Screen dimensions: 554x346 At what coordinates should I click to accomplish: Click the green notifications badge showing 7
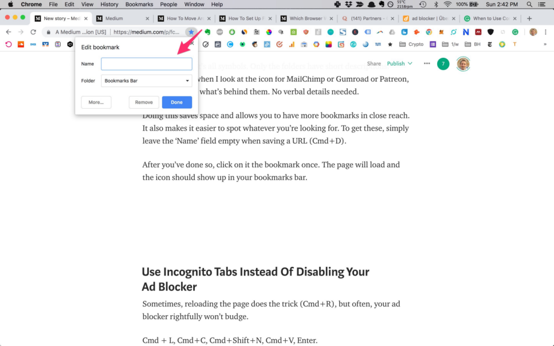pos(443,64)
